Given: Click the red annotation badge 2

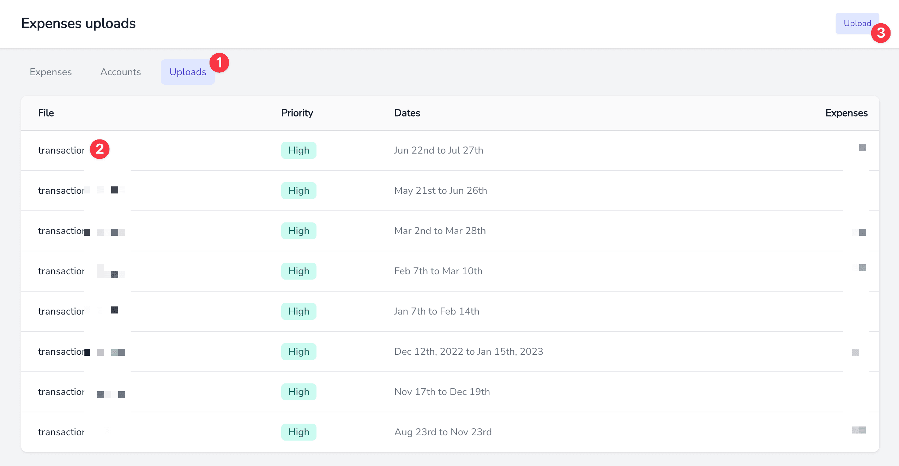Looking at the screenshot, I should [99, 149].
